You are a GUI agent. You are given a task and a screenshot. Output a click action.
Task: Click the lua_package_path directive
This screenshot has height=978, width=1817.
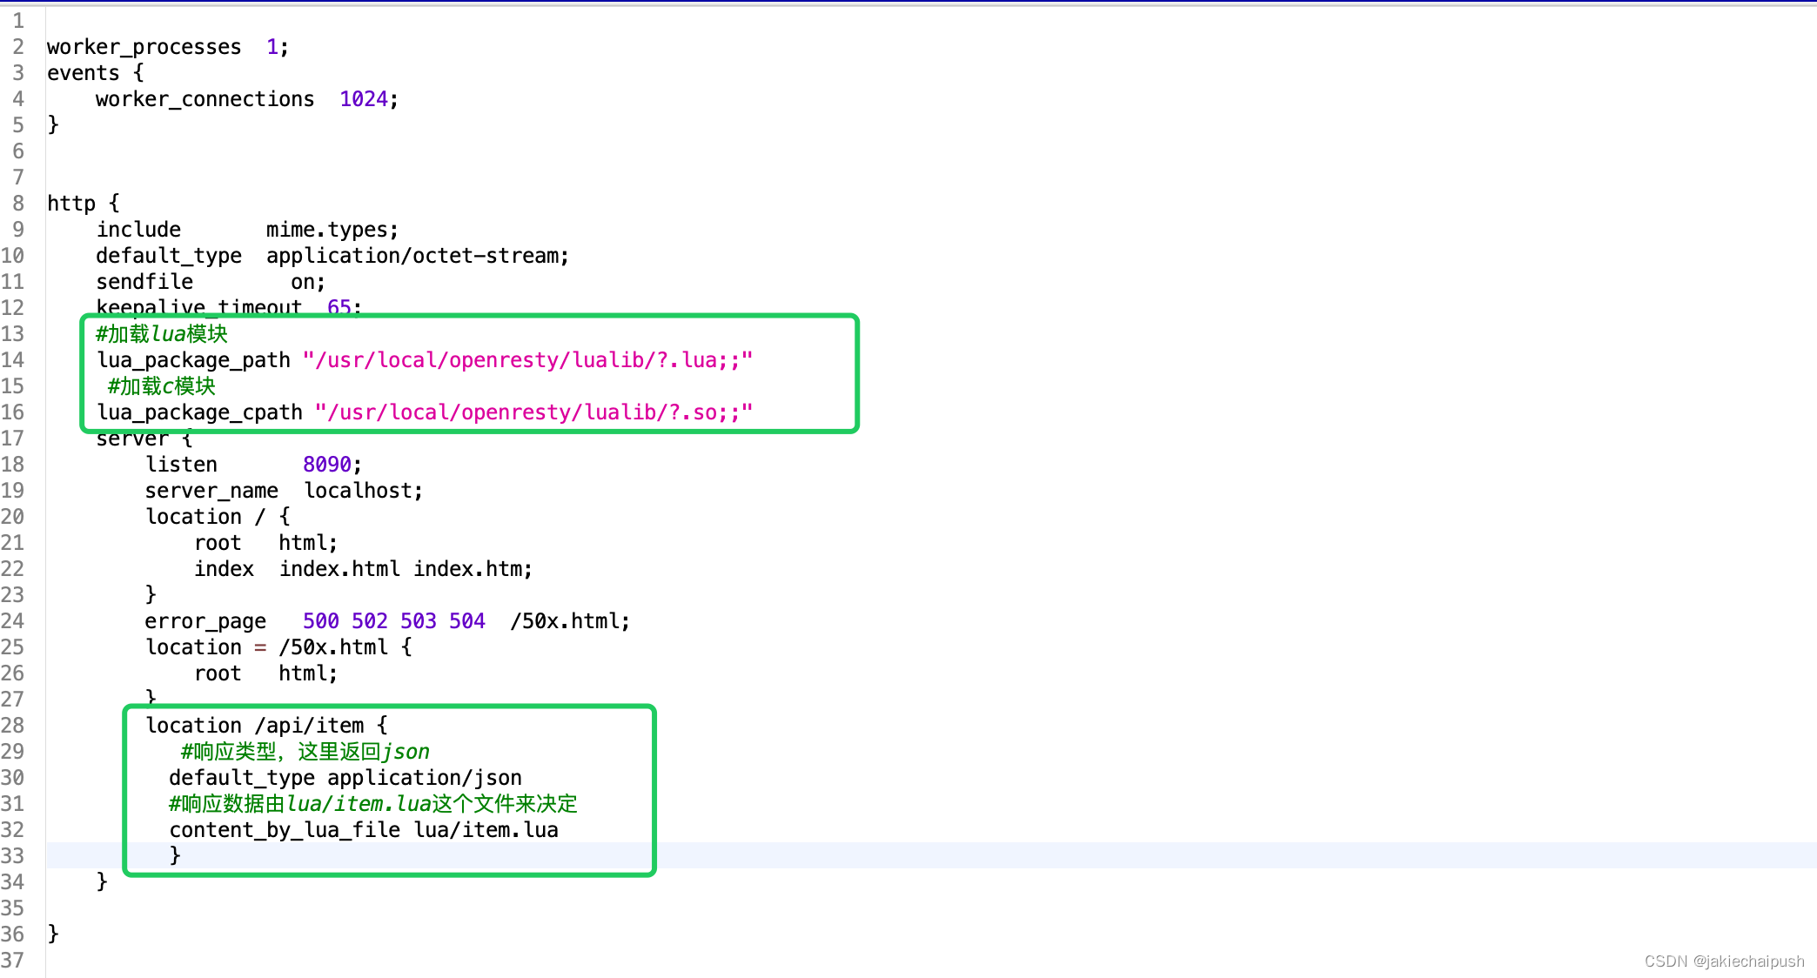[193, 360]
